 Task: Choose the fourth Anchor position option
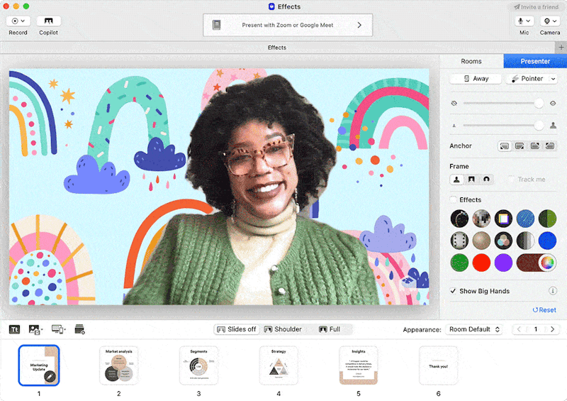pyautogui.click(x=550, y=146)
